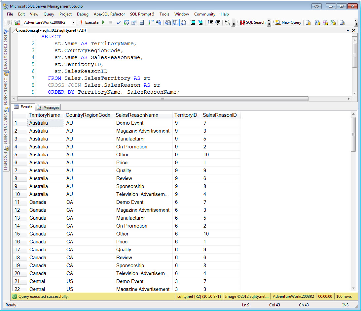
Task: Open the AdventureWorks2008R2 database selector dropdown
Action: 73,22
